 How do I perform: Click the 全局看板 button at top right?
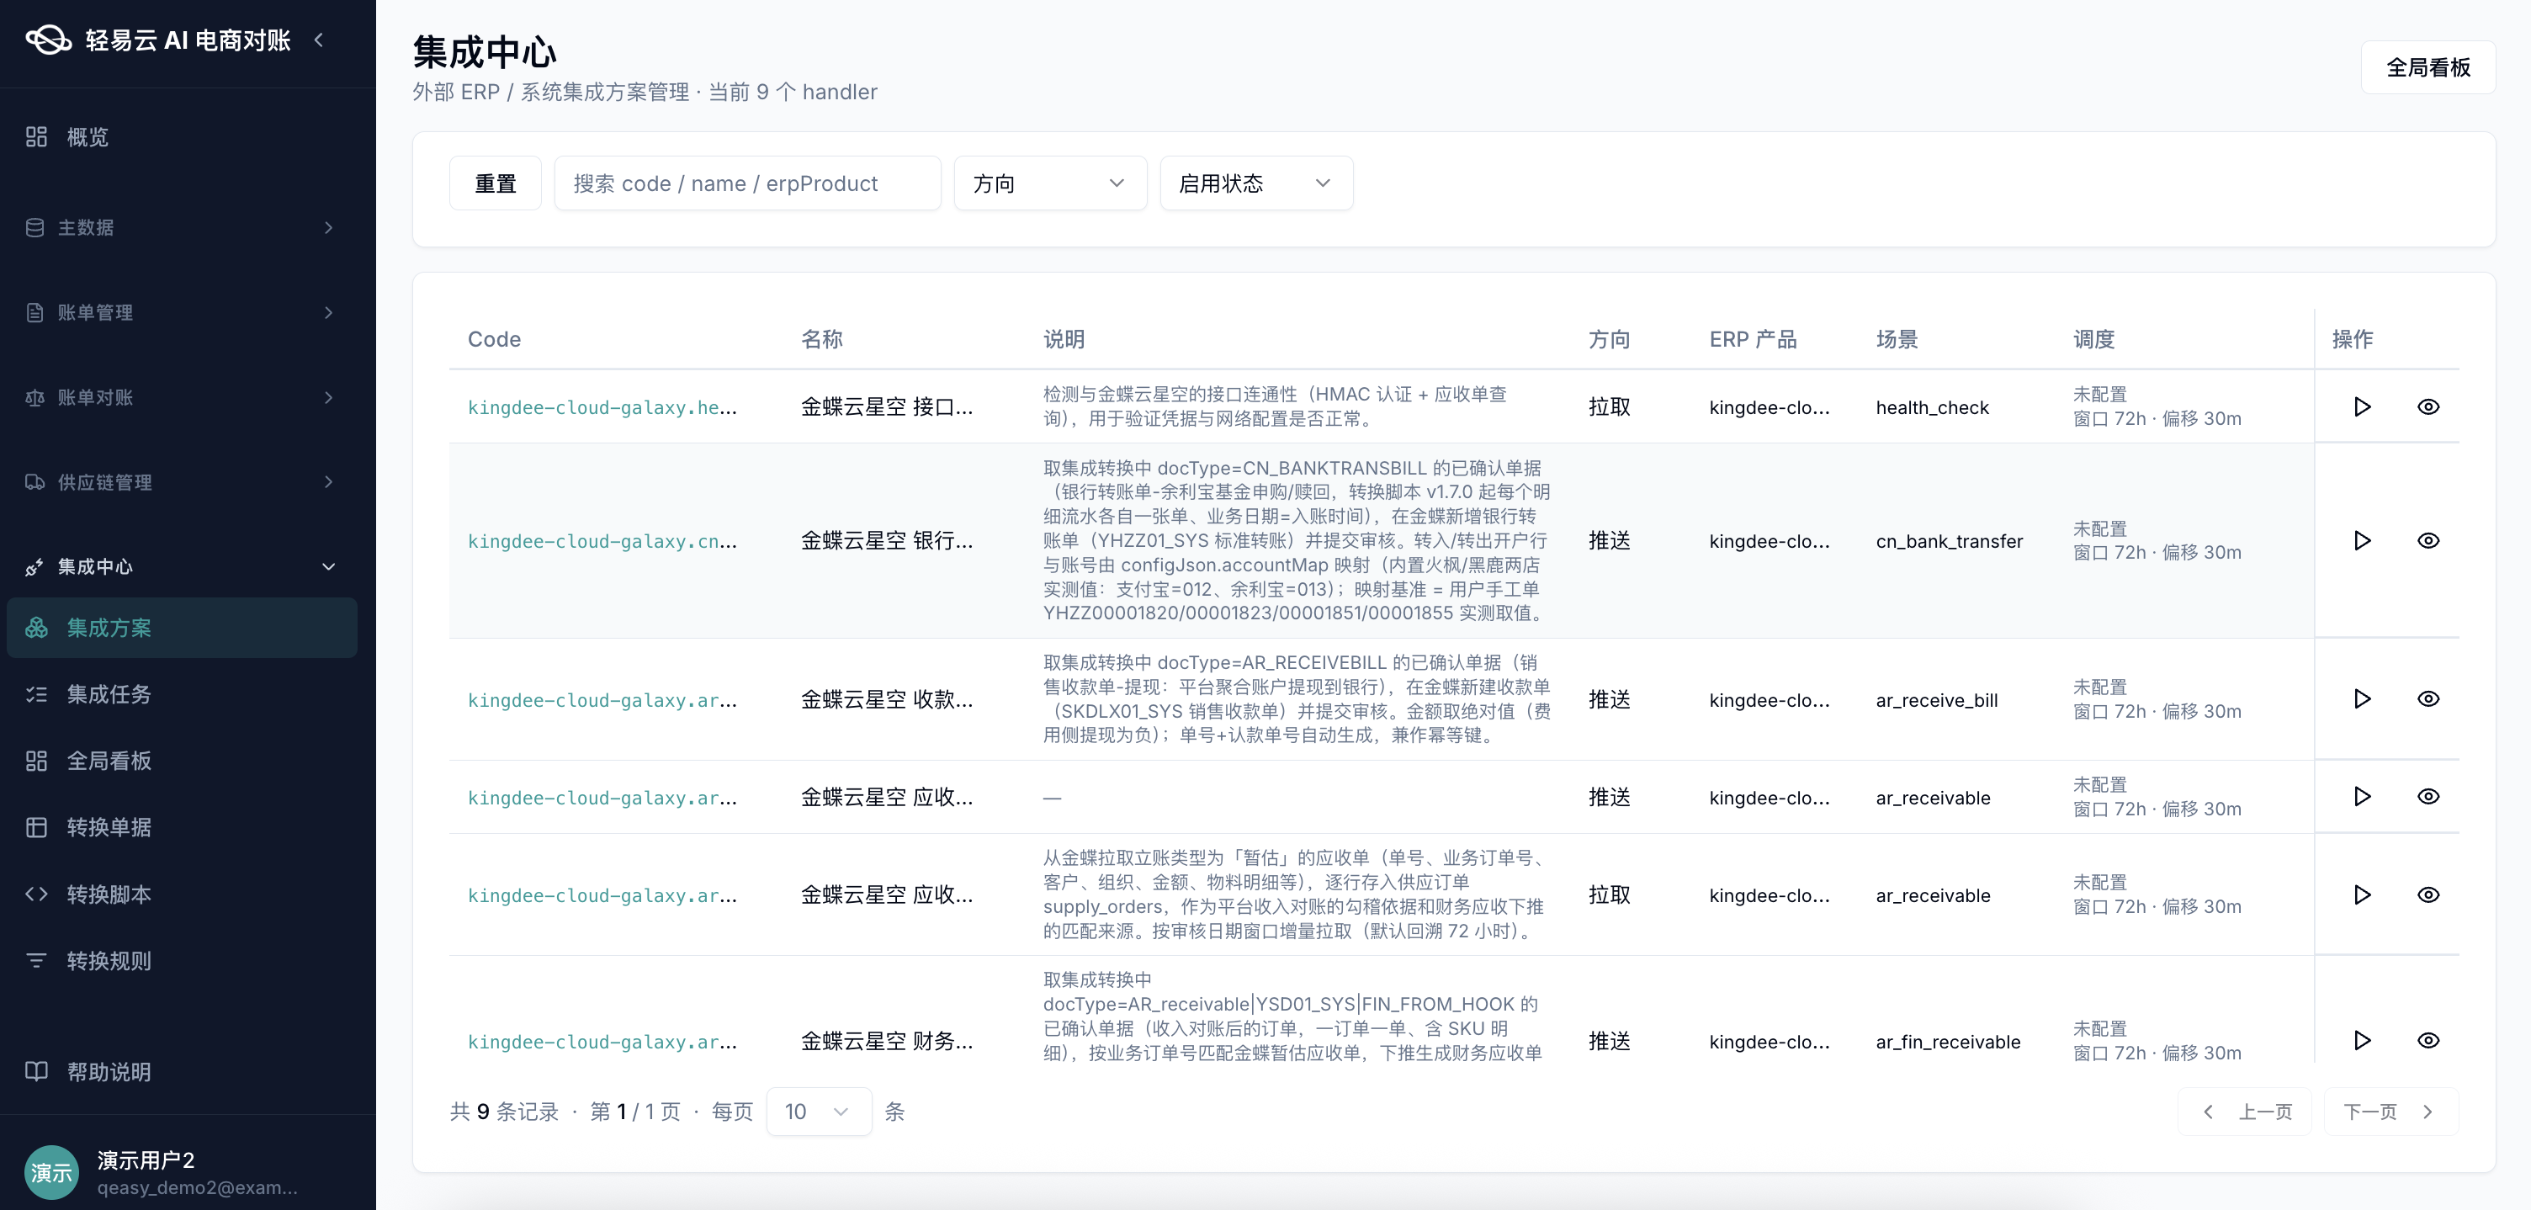2428,66
